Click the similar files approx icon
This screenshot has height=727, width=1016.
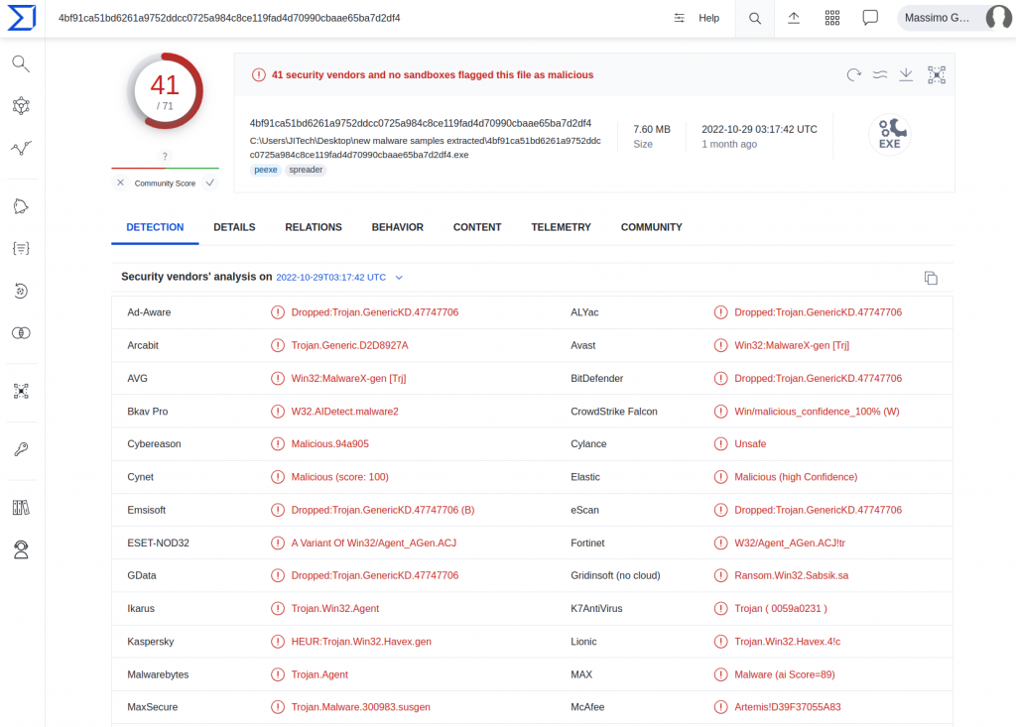point(880,75)
